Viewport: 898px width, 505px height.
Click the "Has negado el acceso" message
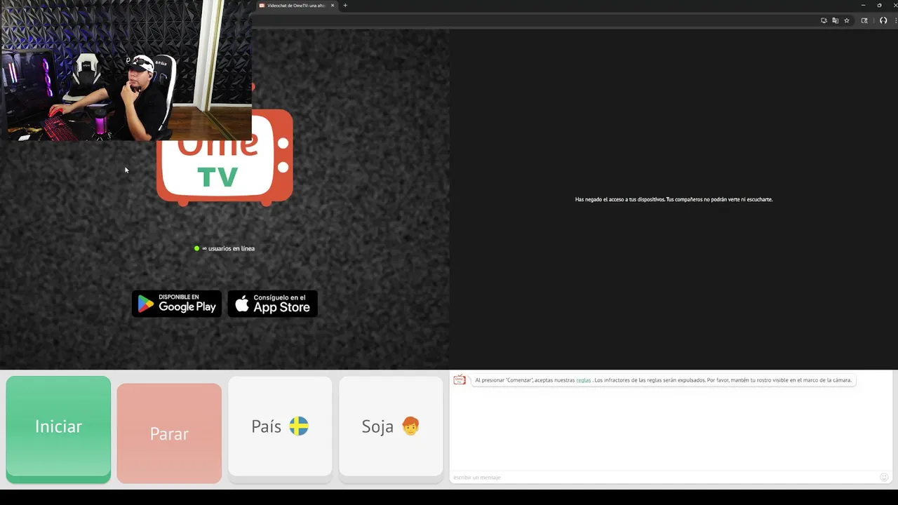point(673,199)
